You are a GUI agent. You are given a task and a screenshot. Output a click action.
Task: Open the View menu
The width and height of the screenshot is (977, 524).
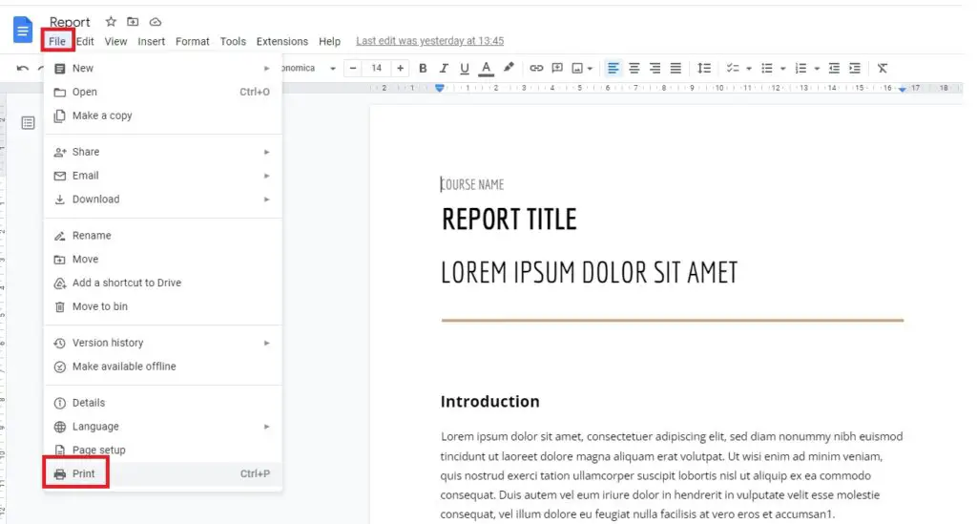(x=115, y=41)
